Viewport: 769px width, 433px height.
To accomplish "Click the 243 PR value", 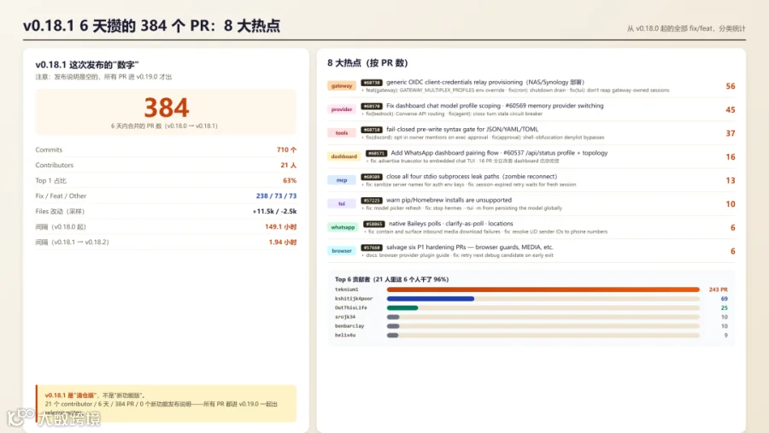I will click(x=718, y=290).
